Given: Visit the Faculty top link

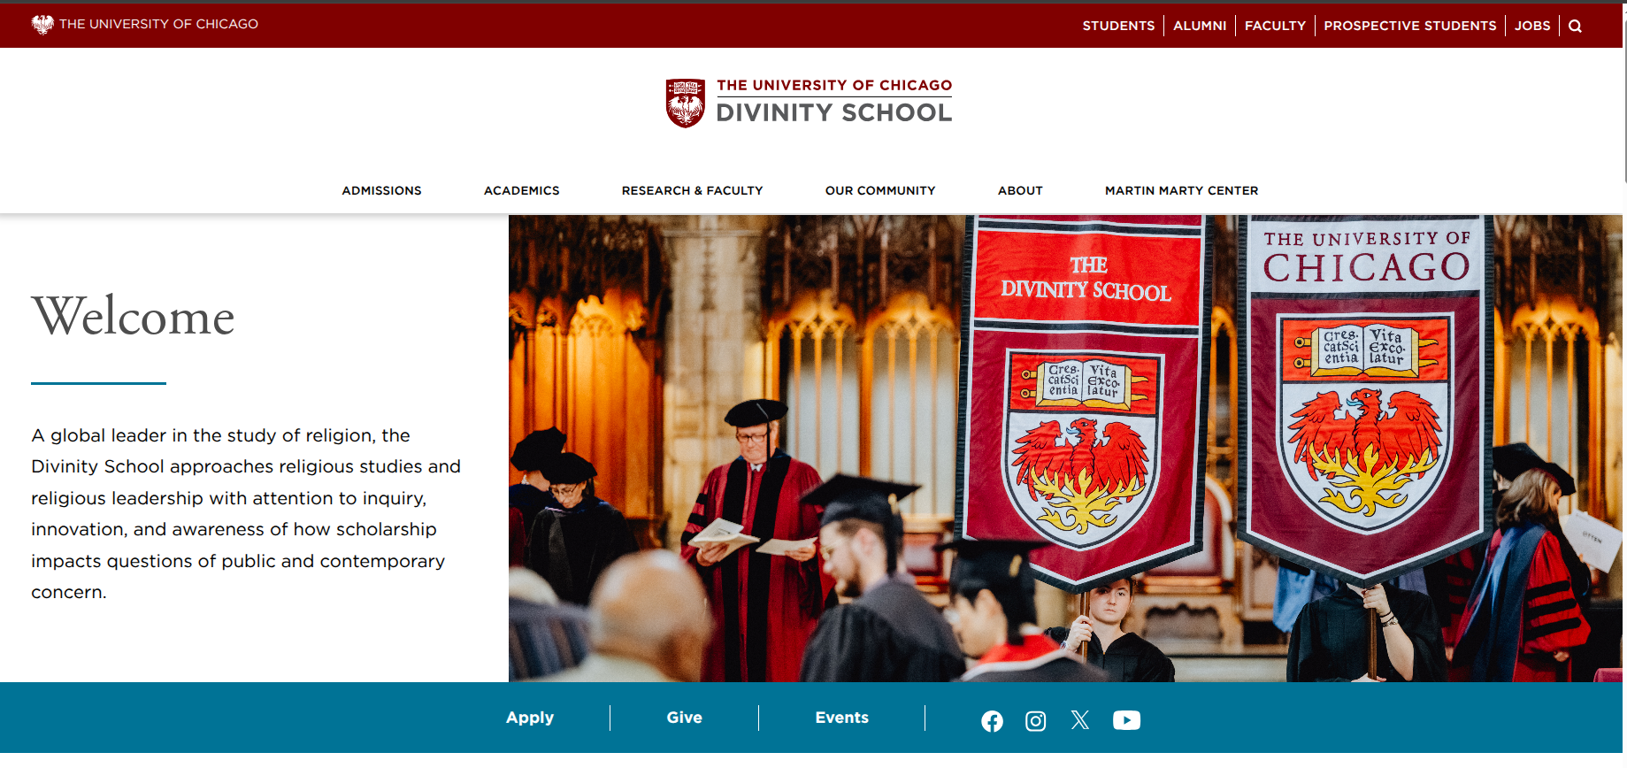Looking at the screenshot, I should click(x=1275, y=26).
